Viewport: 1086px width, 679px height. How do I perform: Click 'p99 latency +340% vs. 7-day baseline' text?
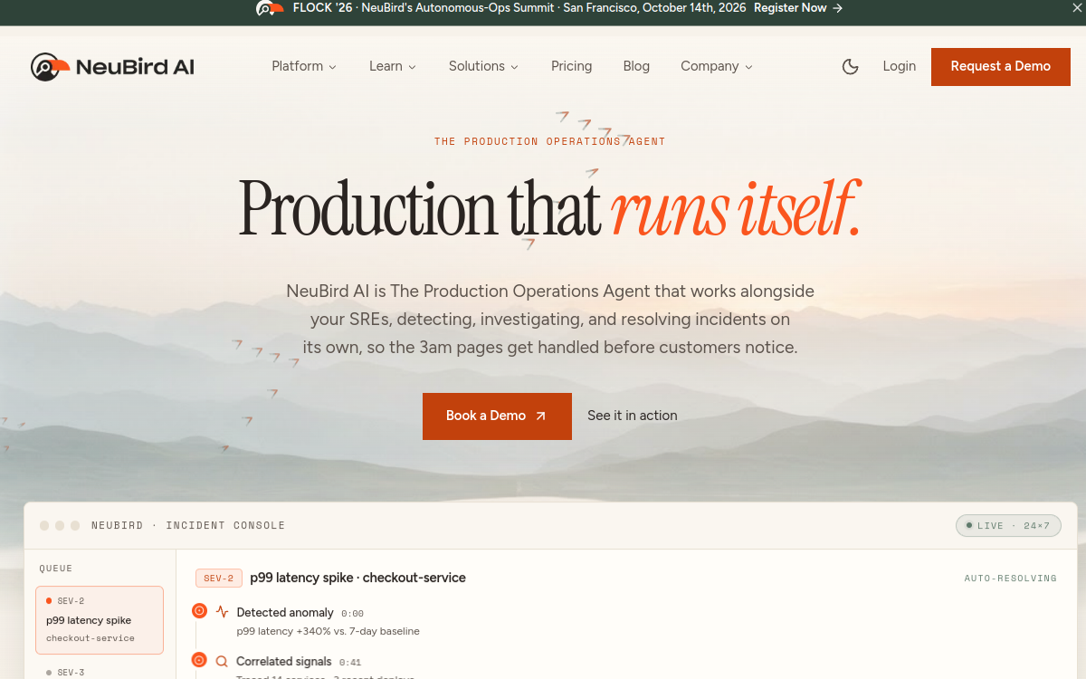[328, 631]
